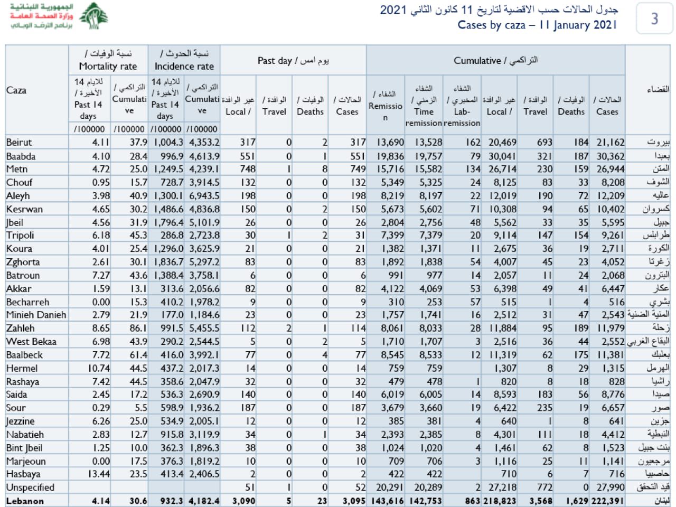The height and width of the screenshot is (507, 676).
Task: Select the 'Zahleh' row label
Action: click(x=20, y=328)
